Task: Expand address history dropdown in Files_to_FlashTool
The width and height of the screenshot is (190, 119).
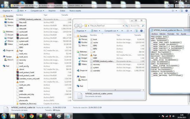Action: pos(123,26)
